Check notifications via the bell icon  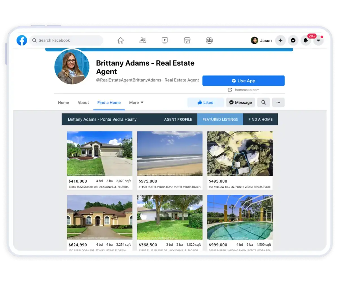306,41
